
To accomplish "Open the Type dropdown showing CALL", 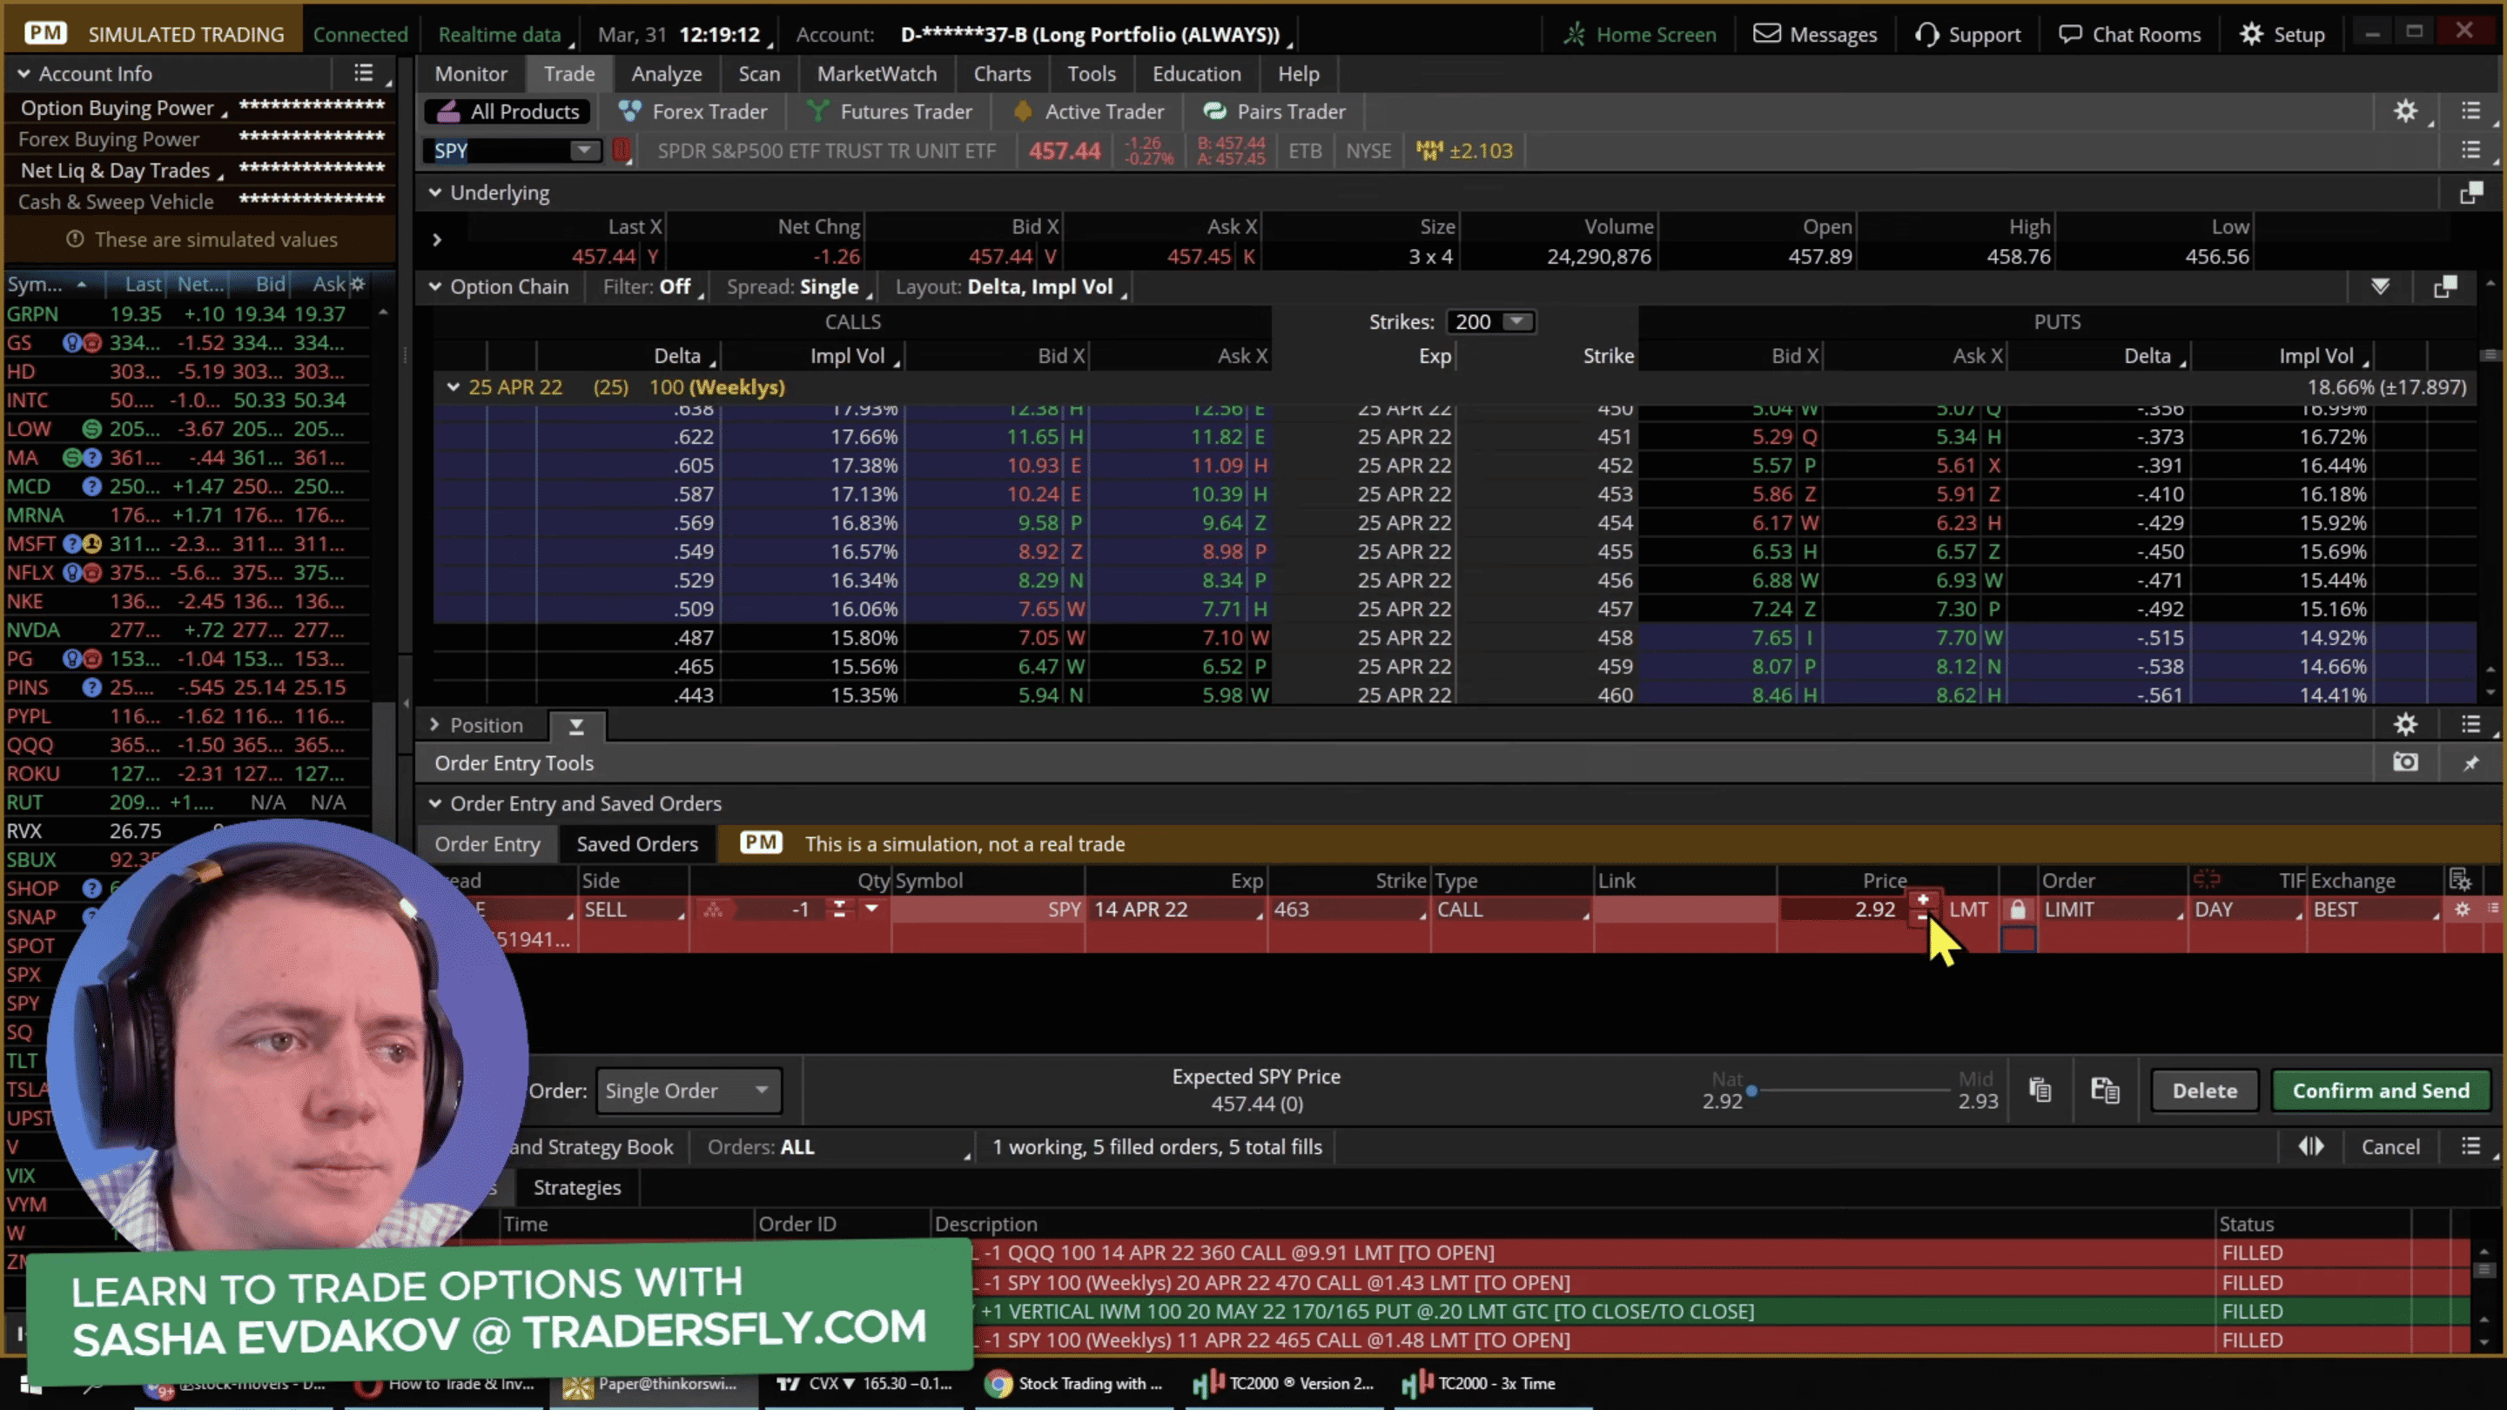I will coord(1511,910).
